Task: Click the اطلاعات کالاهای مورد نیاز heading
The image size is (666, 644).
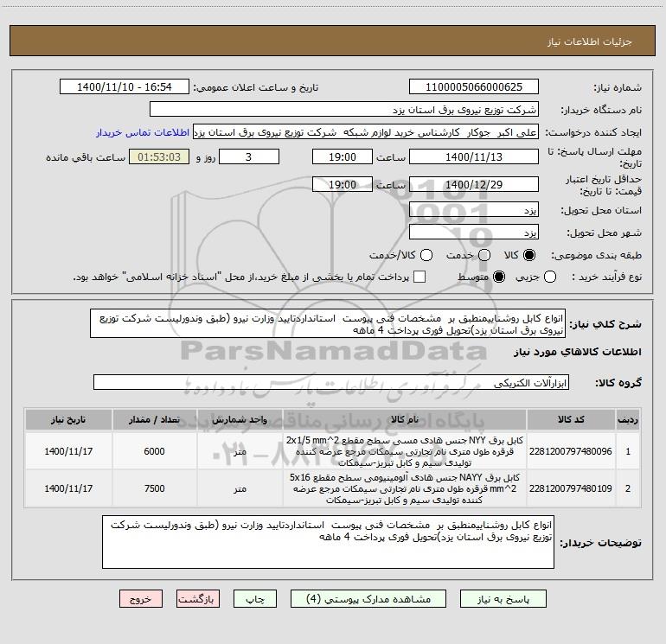Action: coord(577,352)
